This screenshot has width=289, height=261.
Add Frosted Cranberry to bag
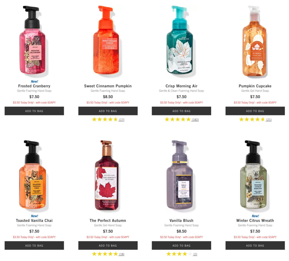pyautogui.click(x=34, y=111)
